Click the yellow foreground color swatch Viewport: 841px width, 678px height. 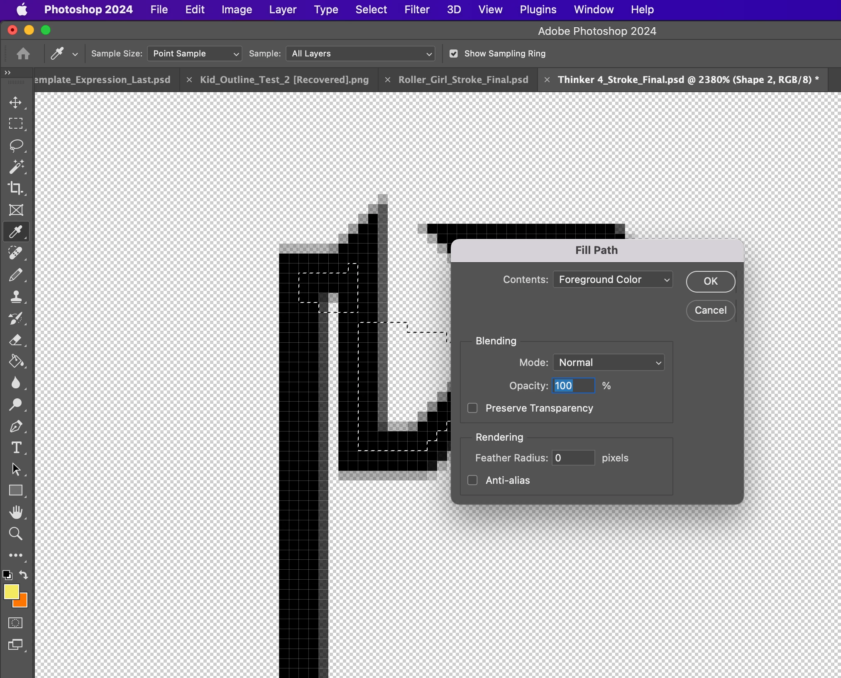pyautogui.click(x=11, y=592)
